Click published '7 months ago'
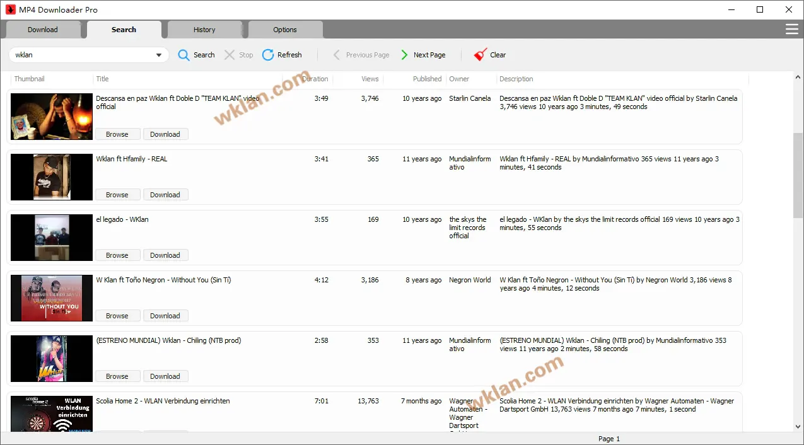The height and width of the screenshot is (445, 804). pos(421,401)
